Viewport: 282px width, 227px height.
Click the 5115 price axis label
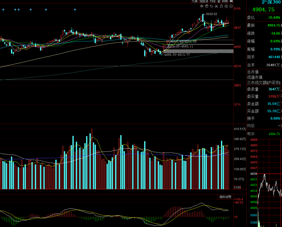tap(237, 9)
